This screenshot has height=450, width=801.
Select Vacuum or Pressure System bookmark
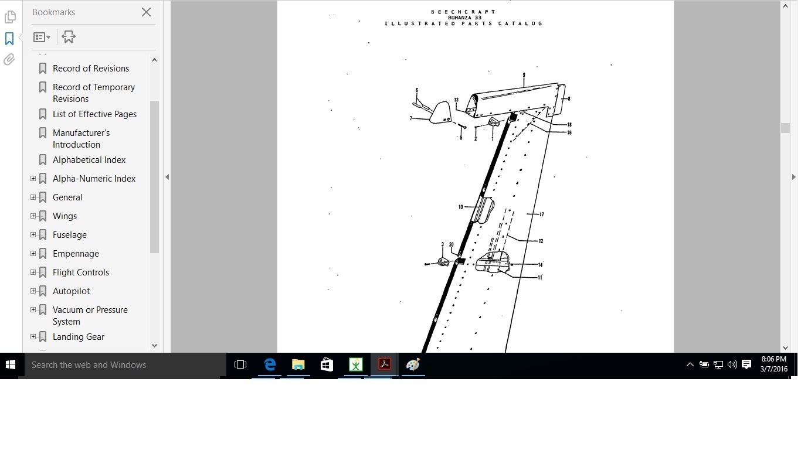[90, 315]
